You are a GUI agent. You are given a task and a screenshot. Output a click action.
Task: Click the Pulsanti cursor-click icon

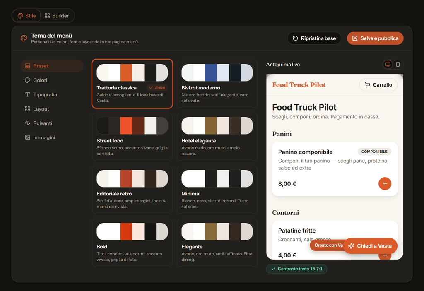[x=28, y=123]
